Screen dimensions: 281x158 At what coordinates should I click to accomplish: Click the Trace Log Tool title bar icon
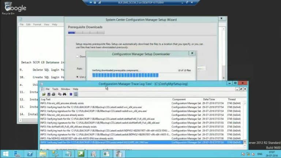(42, 84)
